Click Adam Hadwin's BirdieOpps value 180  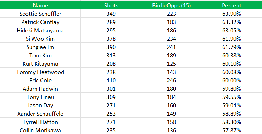click(171, 89)
